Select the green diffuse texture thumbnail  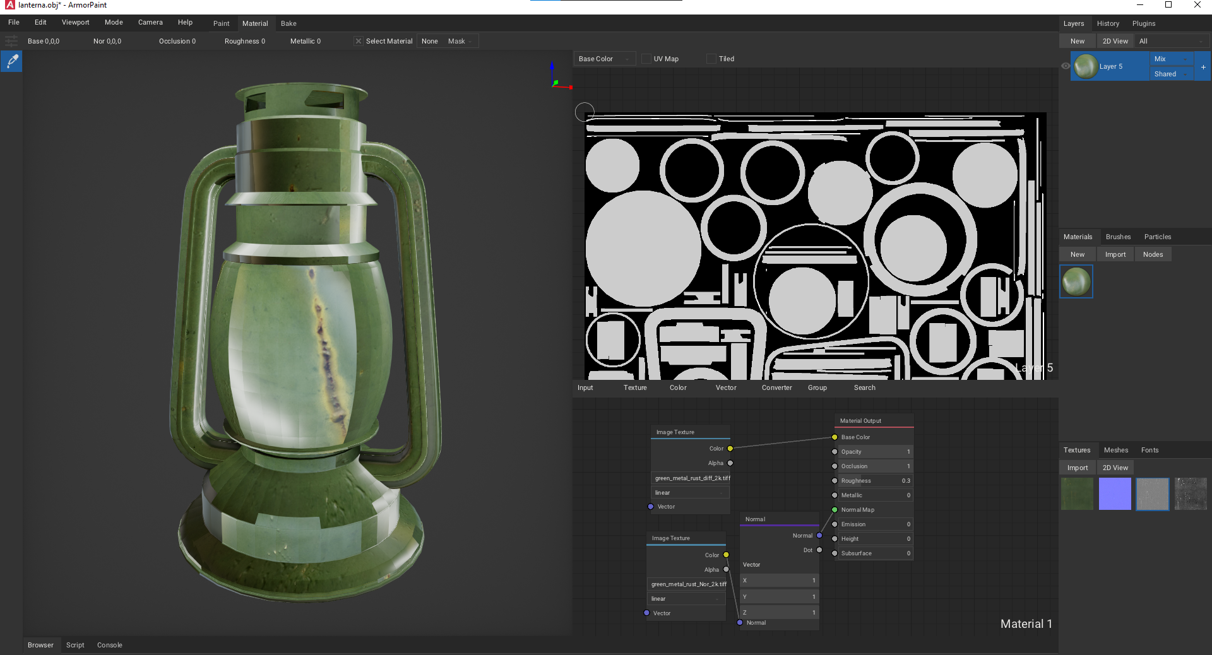(x=1076, y=494)
